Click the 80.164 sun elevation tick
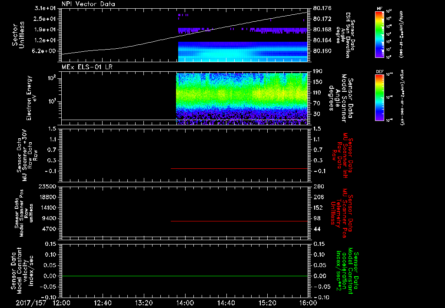 (322, 40)
